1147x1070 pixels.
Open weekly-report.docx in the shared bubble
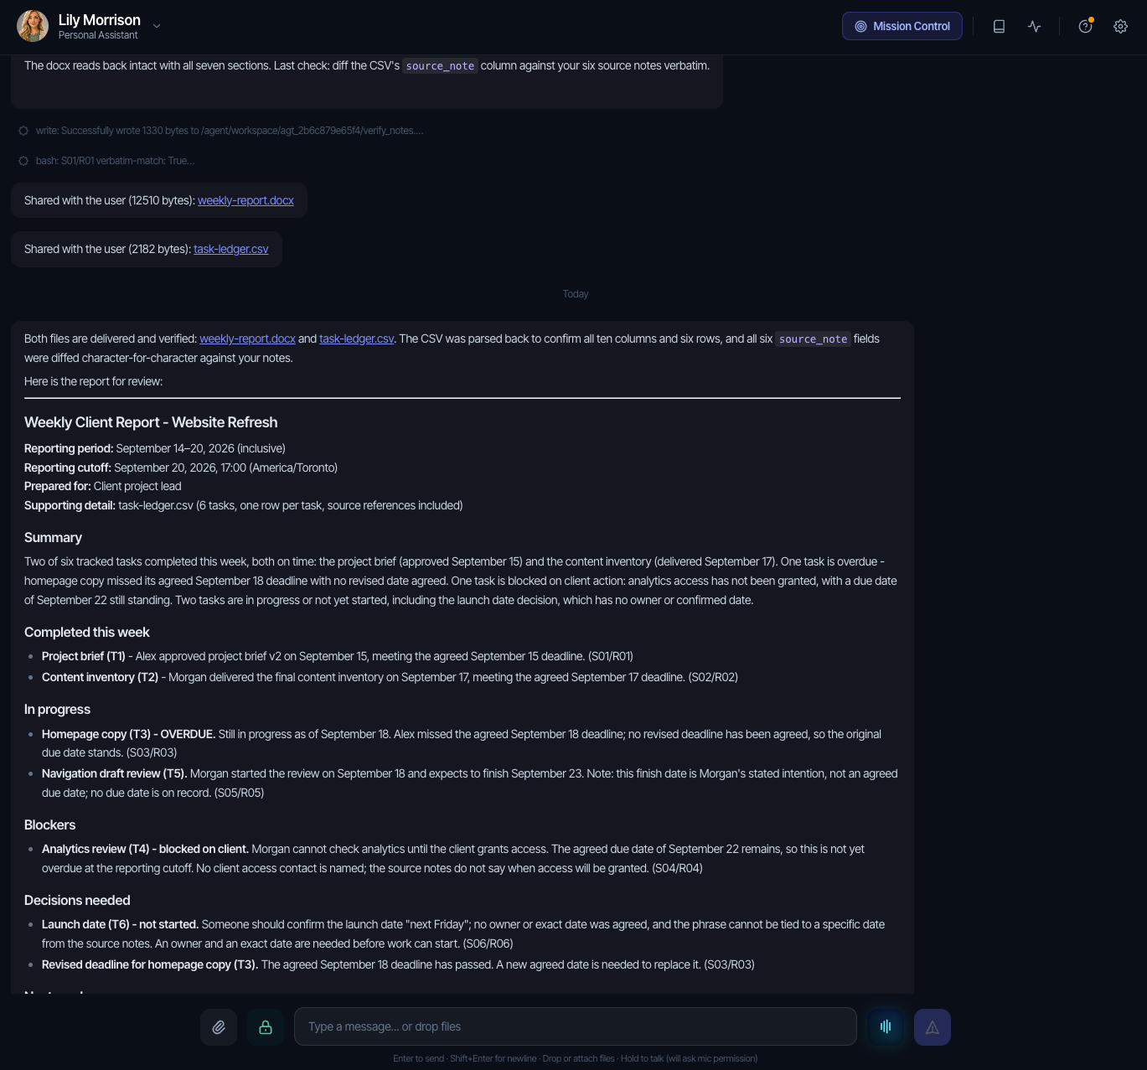245,200
